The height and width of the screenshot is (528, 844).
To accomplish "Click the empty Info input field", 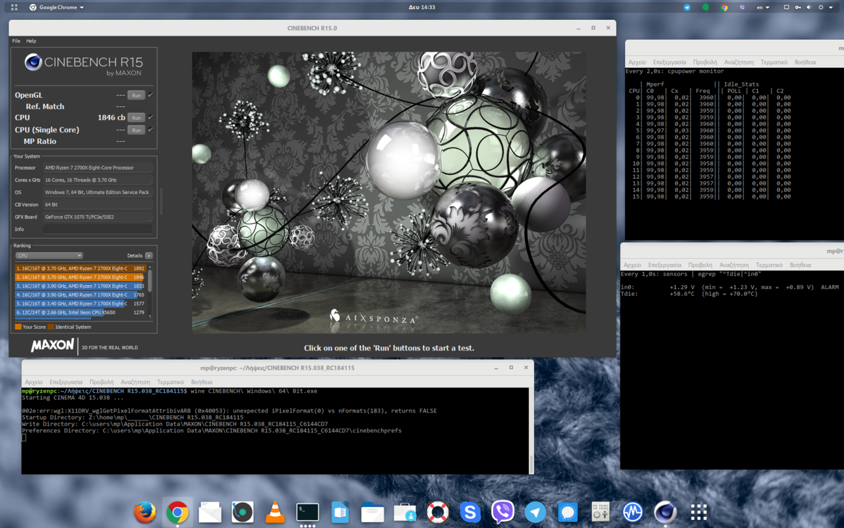I will tap(98, 229).
